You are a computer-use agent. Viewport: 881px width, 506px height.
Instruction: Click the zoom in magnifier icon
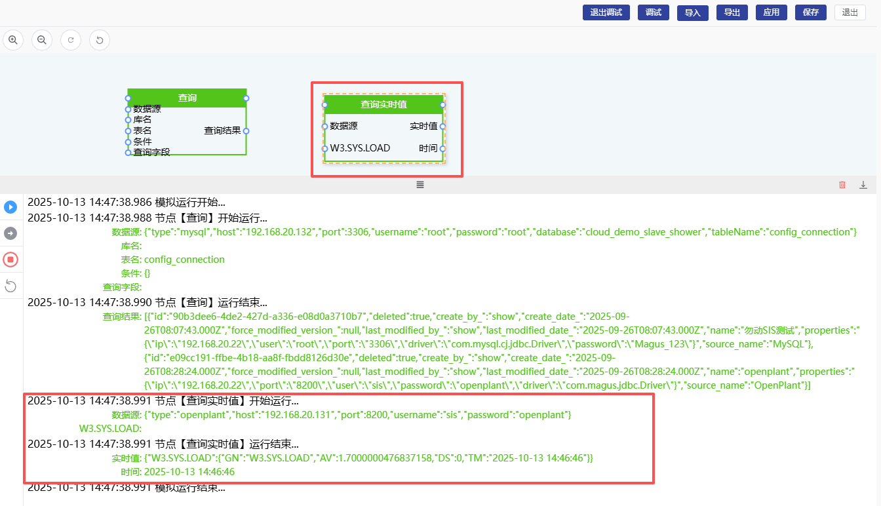(x=13, y=40)
